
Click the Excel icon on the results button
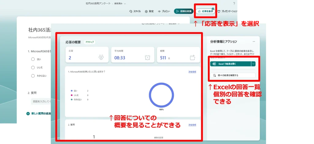[x=214, y=64]
